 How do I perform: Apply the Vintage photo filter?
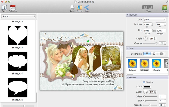point(145,64)
